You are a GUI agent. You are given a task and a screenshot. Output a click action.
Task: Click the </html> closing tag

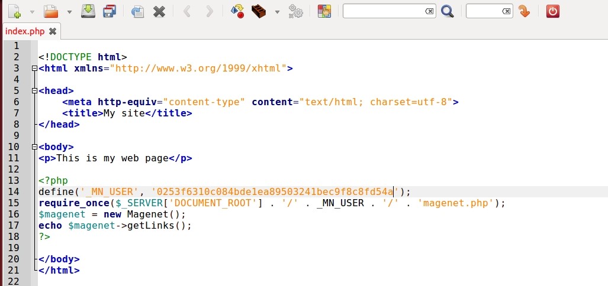click(x=59, y=271)
